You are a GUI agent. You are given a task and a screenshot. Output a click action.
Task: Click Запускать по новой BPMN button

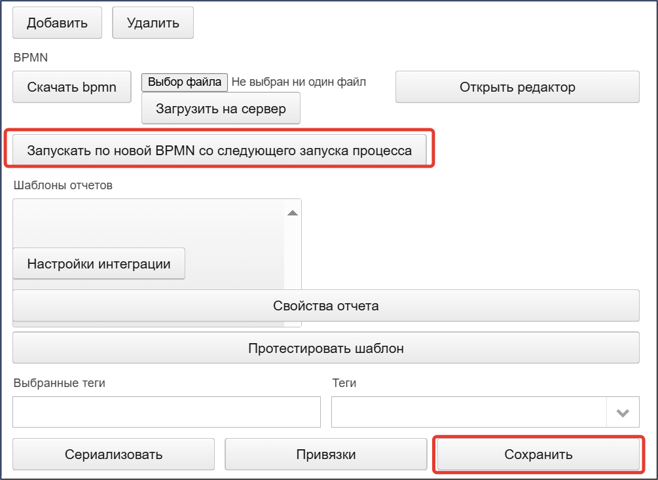tap(219, 150)
